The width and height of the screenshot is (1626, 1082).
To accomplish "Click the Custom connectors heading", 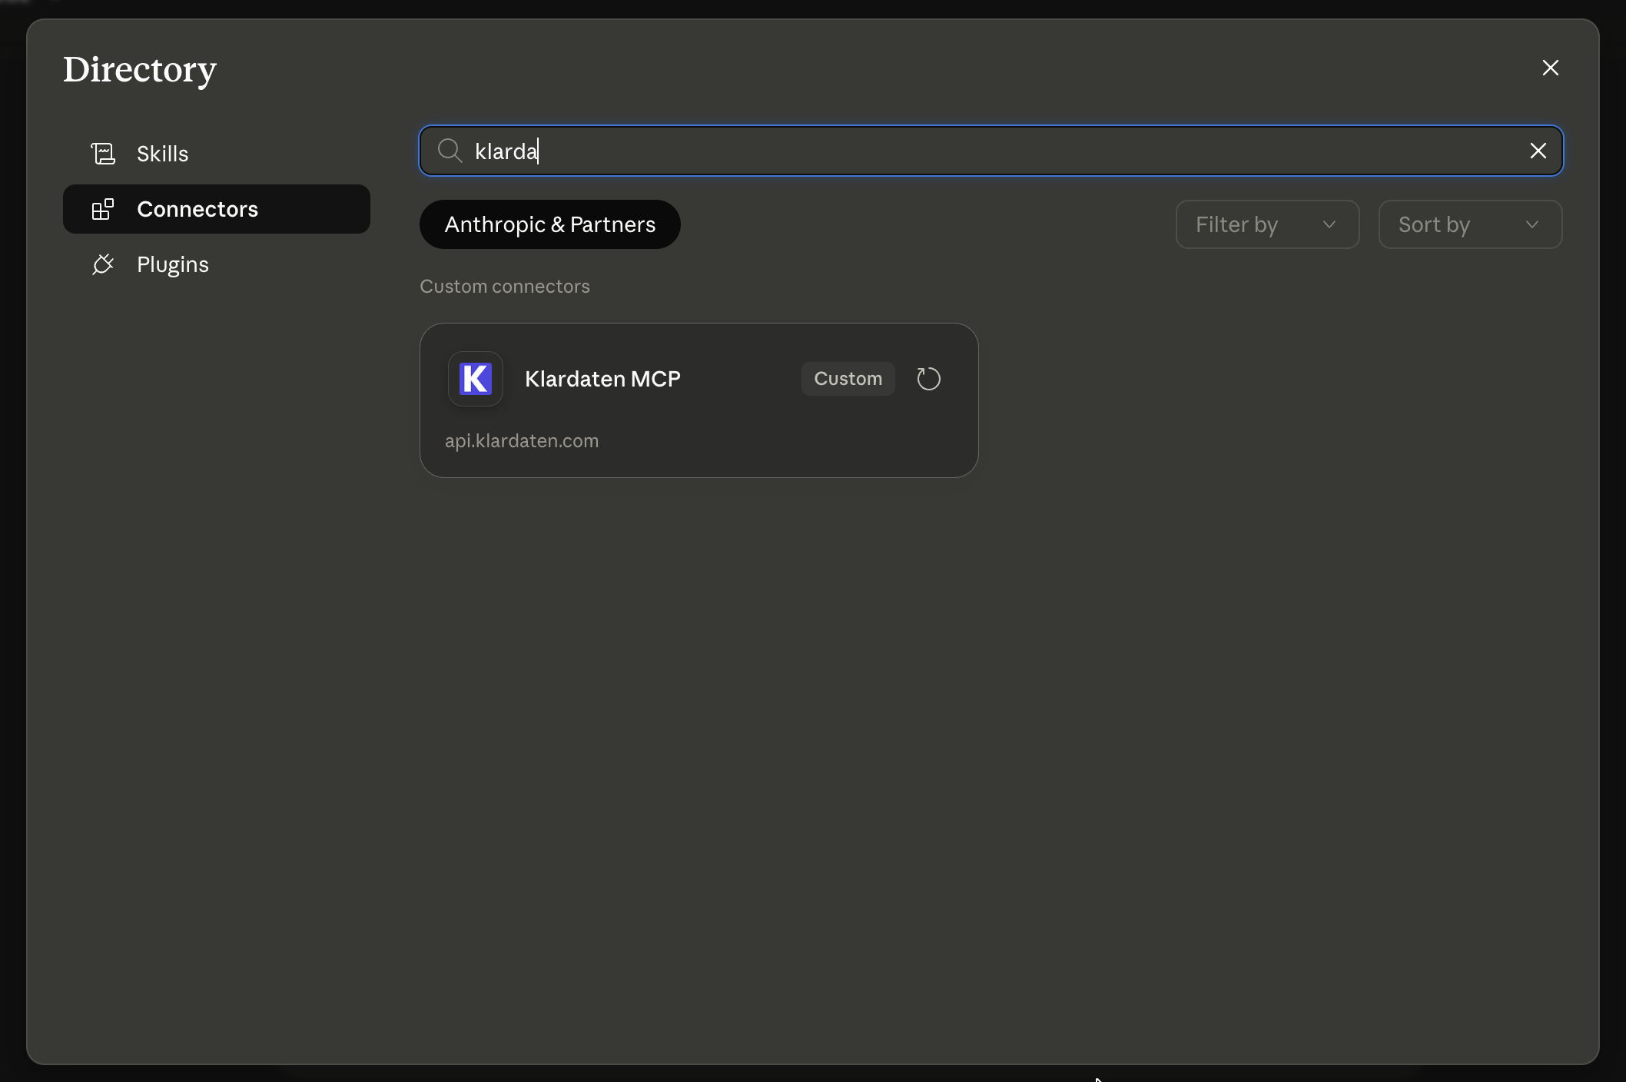I will tap(505, 286).
